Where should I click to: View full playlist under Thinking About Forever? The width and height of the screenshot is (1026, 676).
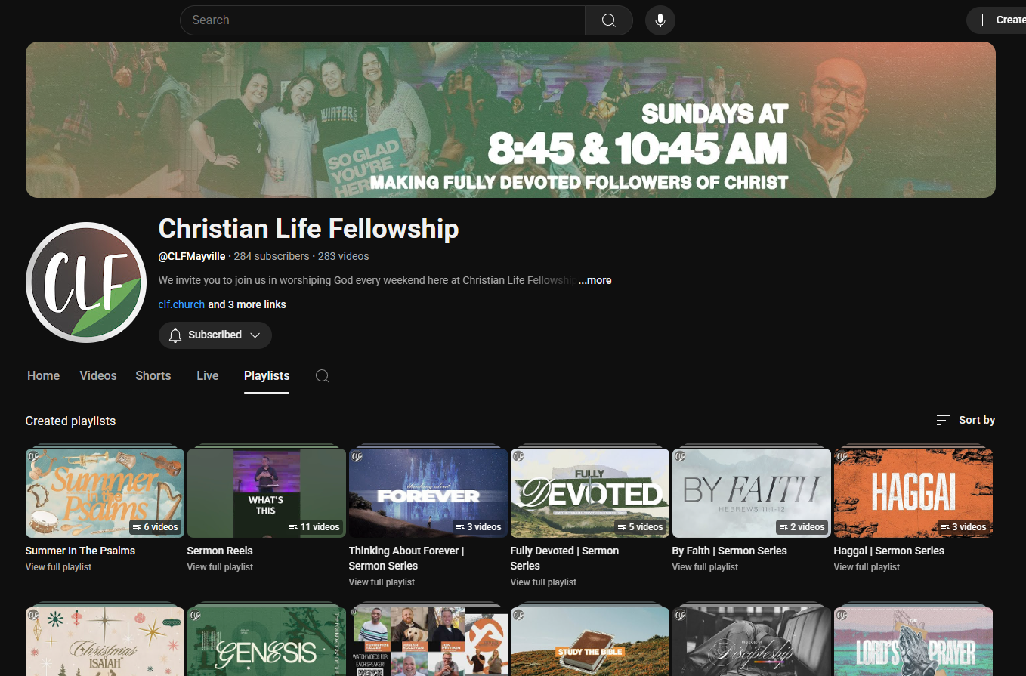382,582
